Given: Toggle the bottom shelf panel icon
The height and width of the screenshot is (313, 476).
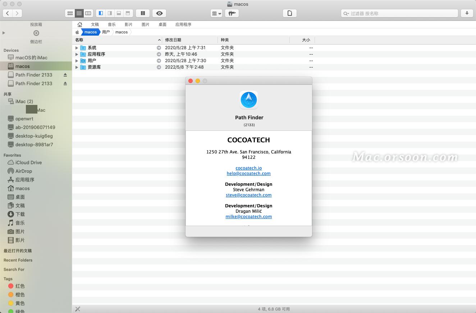Looking at the screenshot, I should [119, 13].
